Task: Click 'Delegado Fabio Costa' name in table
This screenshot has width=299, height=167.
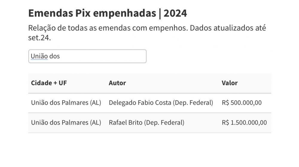Action: click(x=140, y=103)
